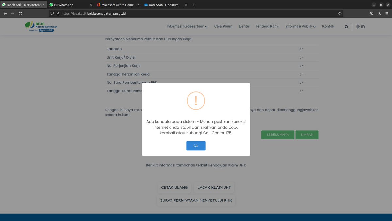Image resolution: width=392 pixels, height=221 pixels.
Task: Reload the current page
Action: click(x=20, y=14)
